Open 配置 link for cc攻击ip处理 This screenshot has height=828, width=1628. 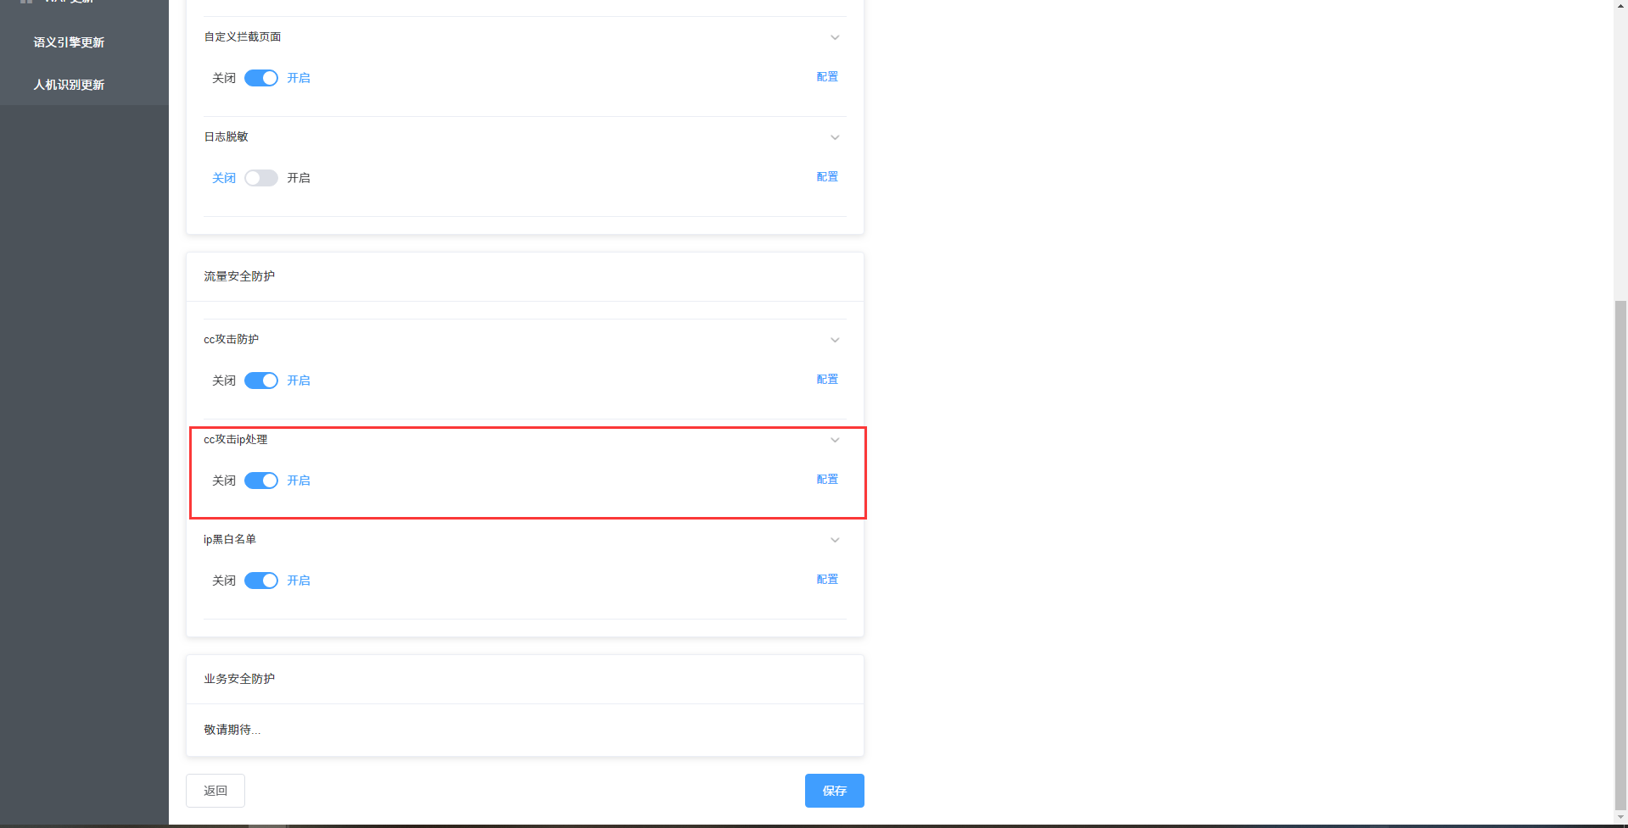point(827,479)
